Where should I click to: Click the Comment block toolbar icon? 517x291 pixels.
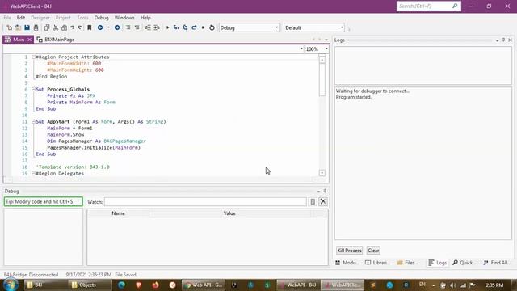click(x=128, y=27)
